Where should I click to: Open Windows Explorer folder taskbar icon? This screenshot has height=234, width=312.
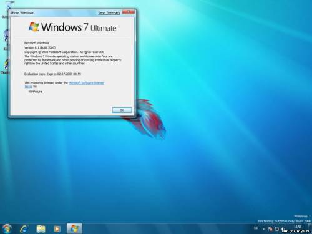[41, 229]
